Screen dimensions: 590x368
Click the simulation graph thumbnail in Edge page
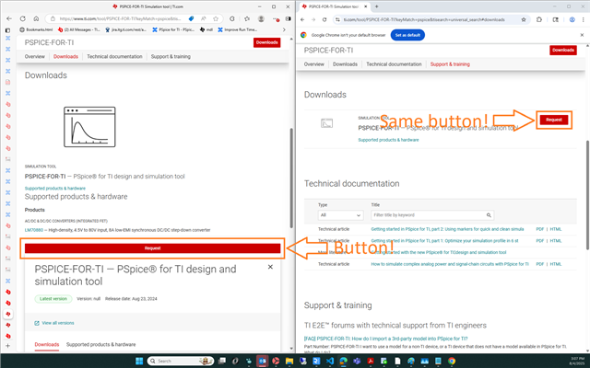coord(89,127)
